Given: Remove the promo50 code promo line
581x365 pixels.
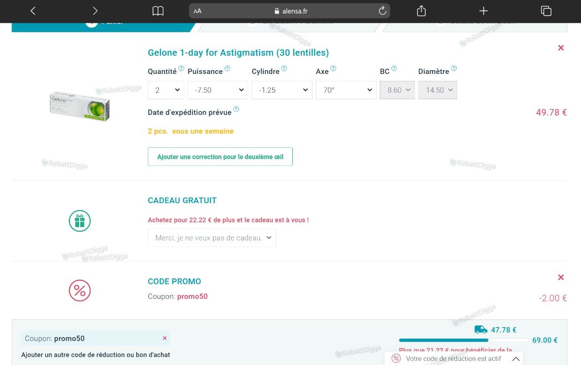Looking at the screenshot, I should [561, 277].
